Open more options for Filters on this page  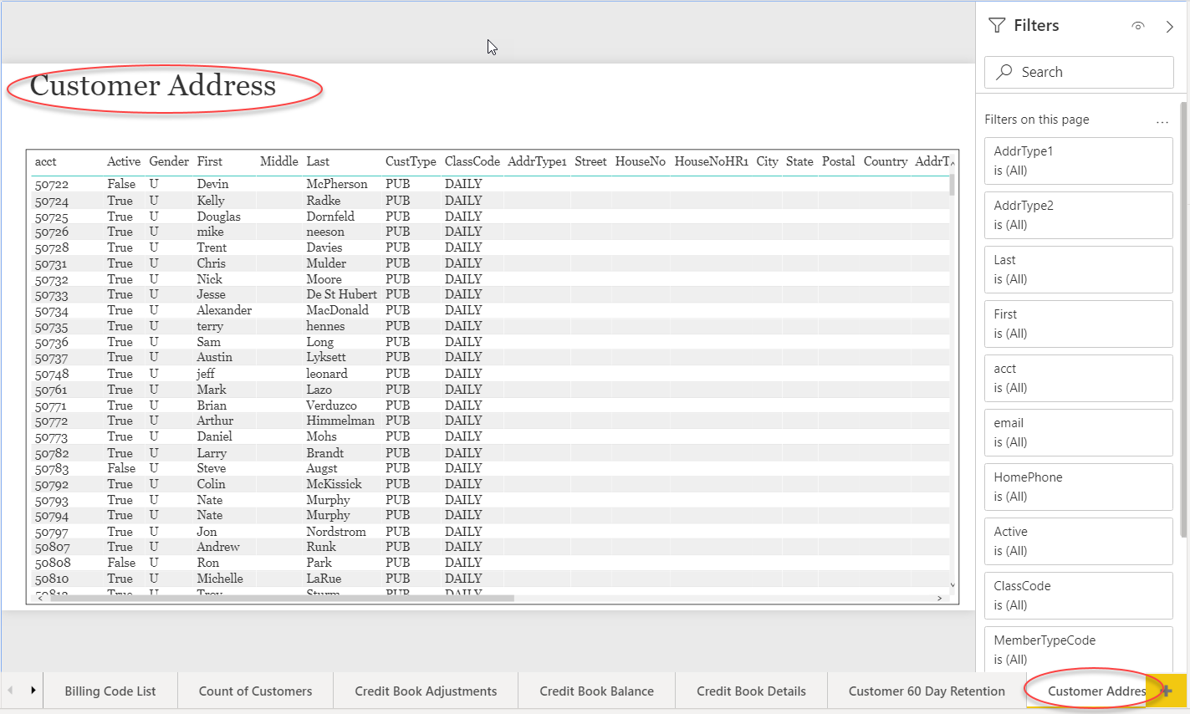click(x=1162, y=120)
